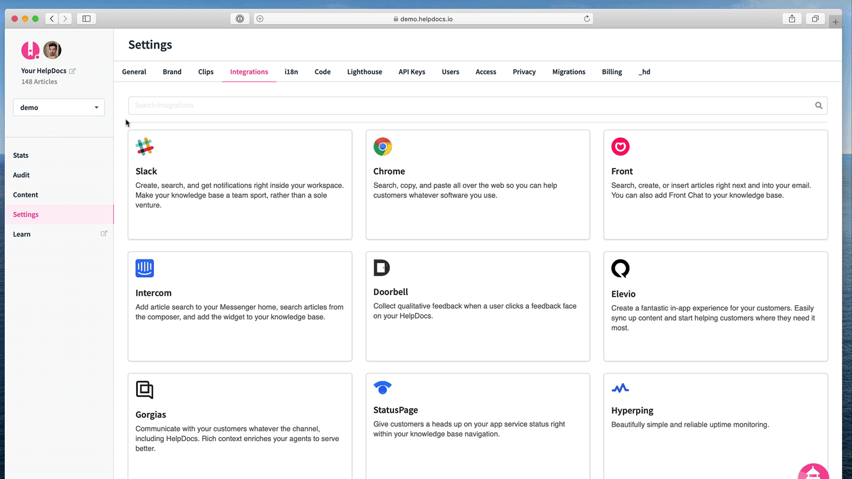Go back with Safari back arrow
This screenshot has width=852, height=479.
(x=52, y=19)
